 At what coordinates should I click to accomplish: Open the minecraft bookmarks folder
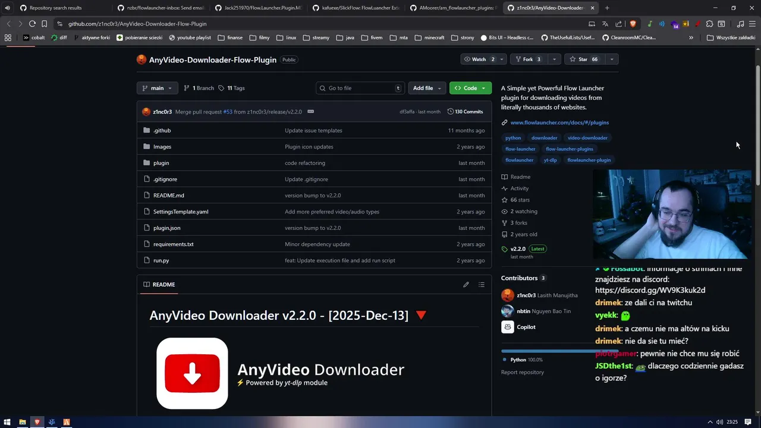(x=429, y=37)
